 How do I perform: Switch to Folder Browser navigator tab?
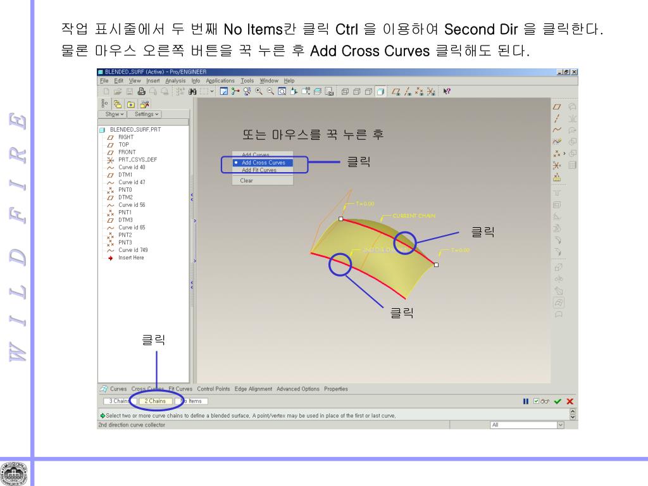[x=118, y=104]
